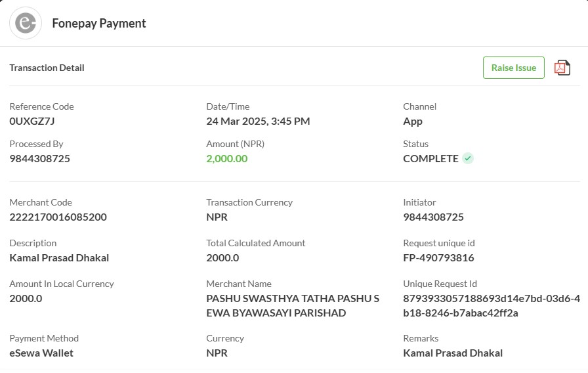The height and width of the screenshot is (373, 588).
Task: Select Total Calculated Amount value 2000.0
Action: coord(222,258)
